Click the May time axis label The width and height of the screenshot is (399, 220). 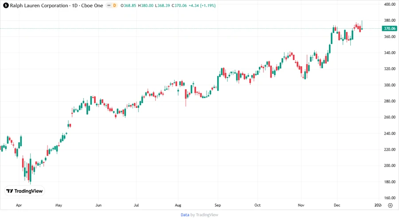59,205
